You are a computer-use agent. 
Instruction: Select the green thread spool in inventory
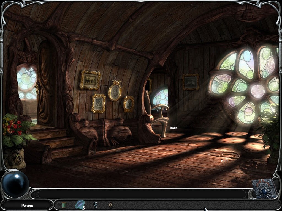click(64, 205)
